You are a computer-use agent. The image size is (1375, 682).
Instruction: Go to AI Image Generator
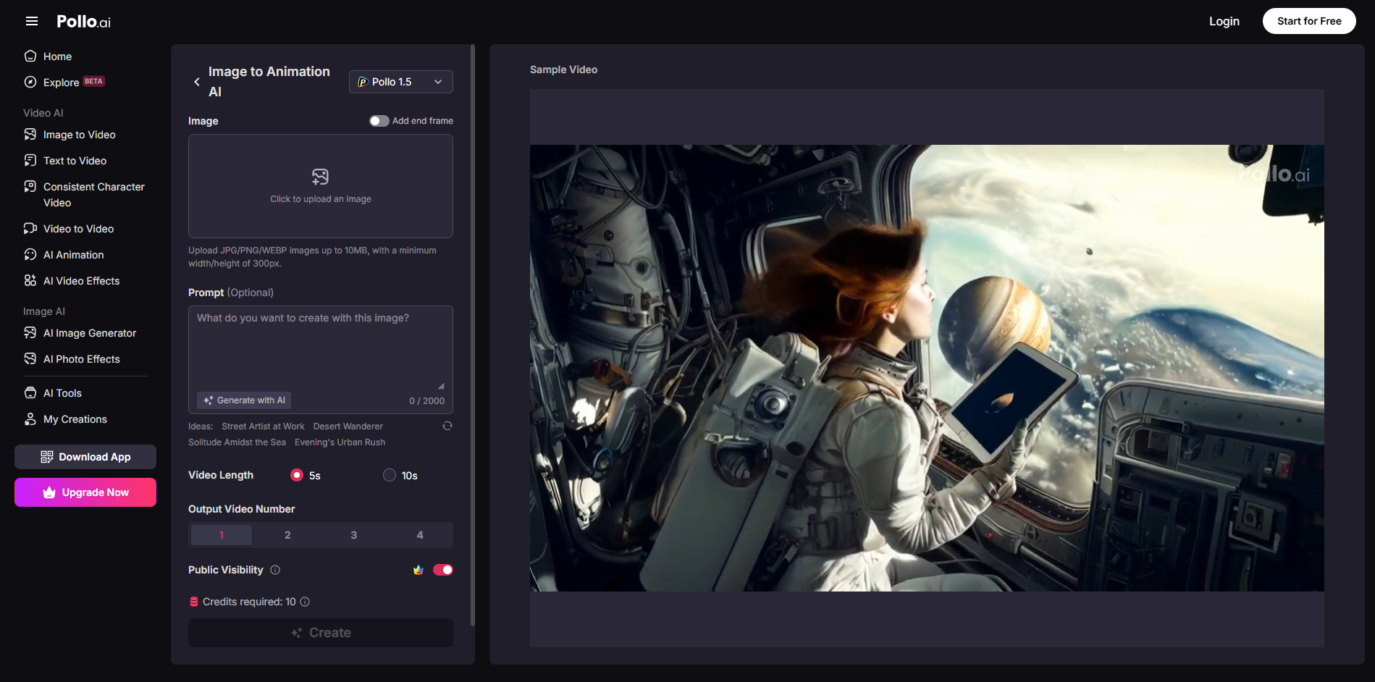click(89, 333)
